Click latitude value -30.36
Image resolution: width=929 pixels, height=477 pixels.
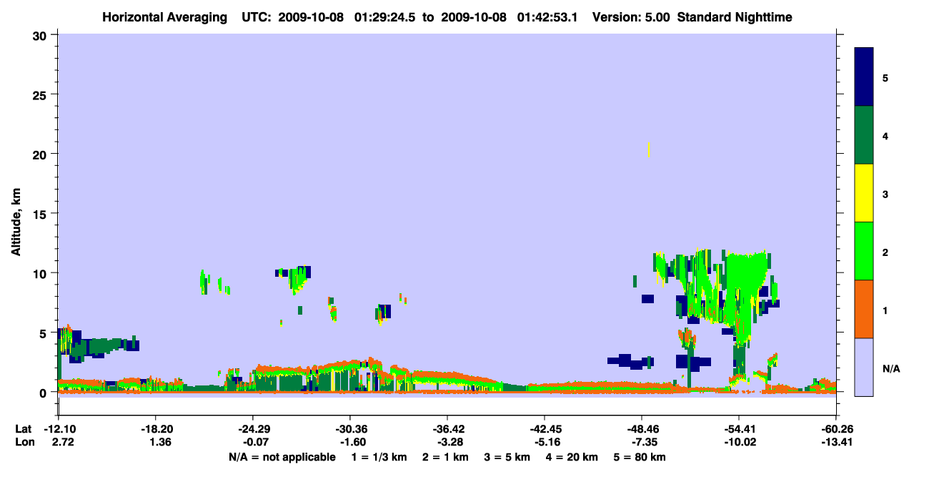pyautogui.click(x=350, y=429)
